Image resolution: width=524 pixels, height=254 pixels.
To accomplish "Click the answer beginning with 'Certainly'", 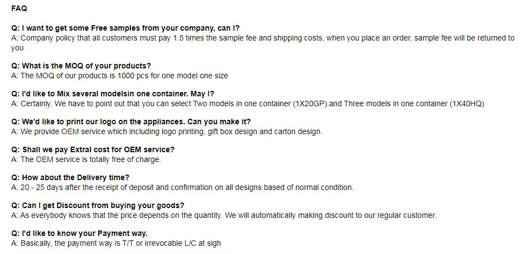I will [164, 103].
